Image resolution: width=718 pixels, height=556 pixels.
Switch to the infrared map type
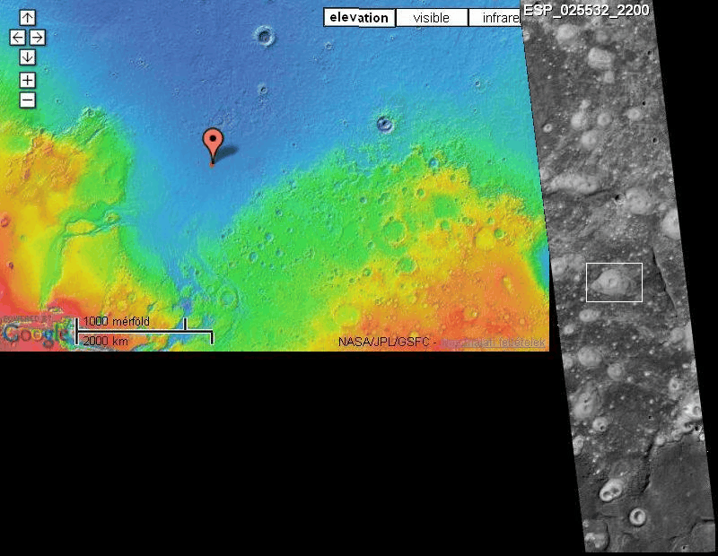pos(496,18)
